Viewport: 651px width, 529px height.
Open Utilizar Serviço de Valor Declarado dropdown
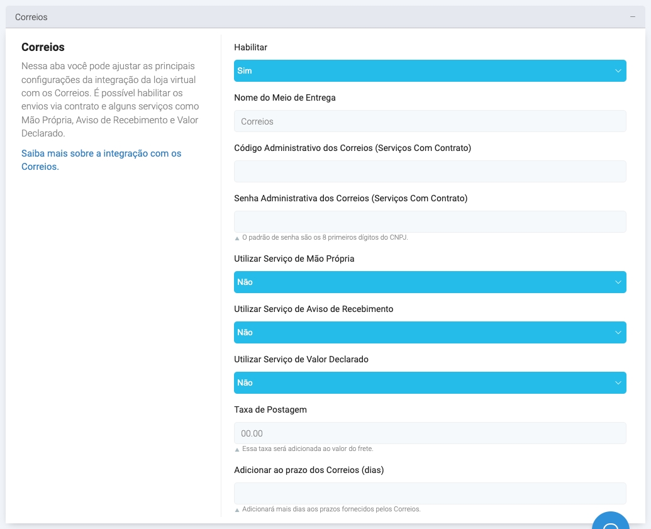point(430,383)
